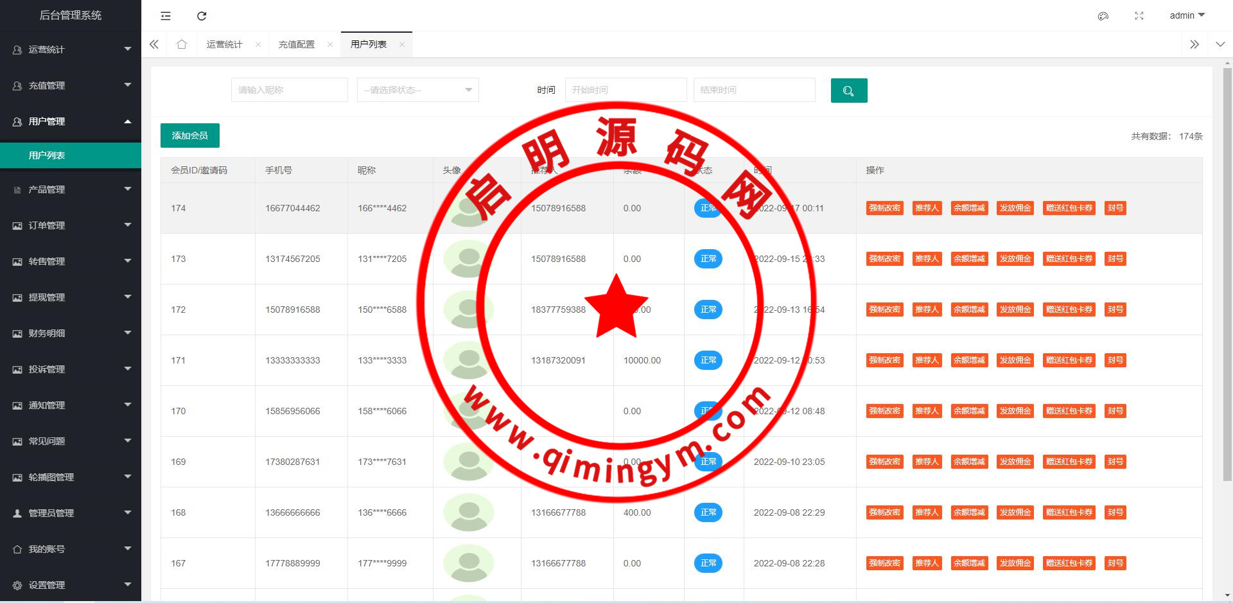1233x603 pixels.
Task: Switch to the 运营统计 tab
Action: pos(224,44)
